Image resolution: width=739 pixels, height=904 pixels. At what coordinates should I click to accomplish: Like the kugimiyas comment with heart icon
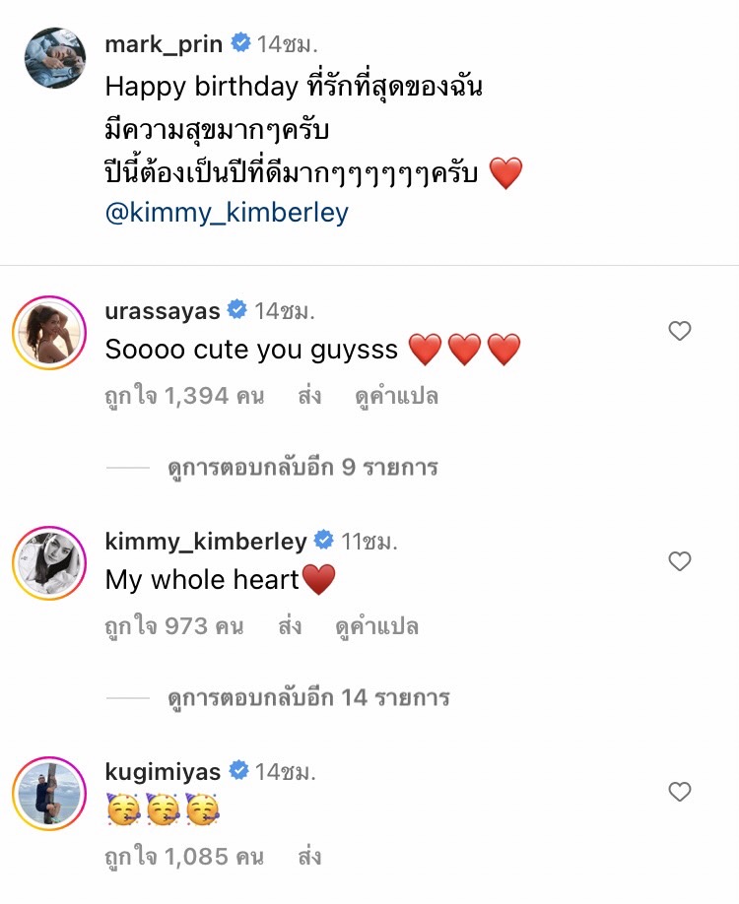[x=680, y=792]
